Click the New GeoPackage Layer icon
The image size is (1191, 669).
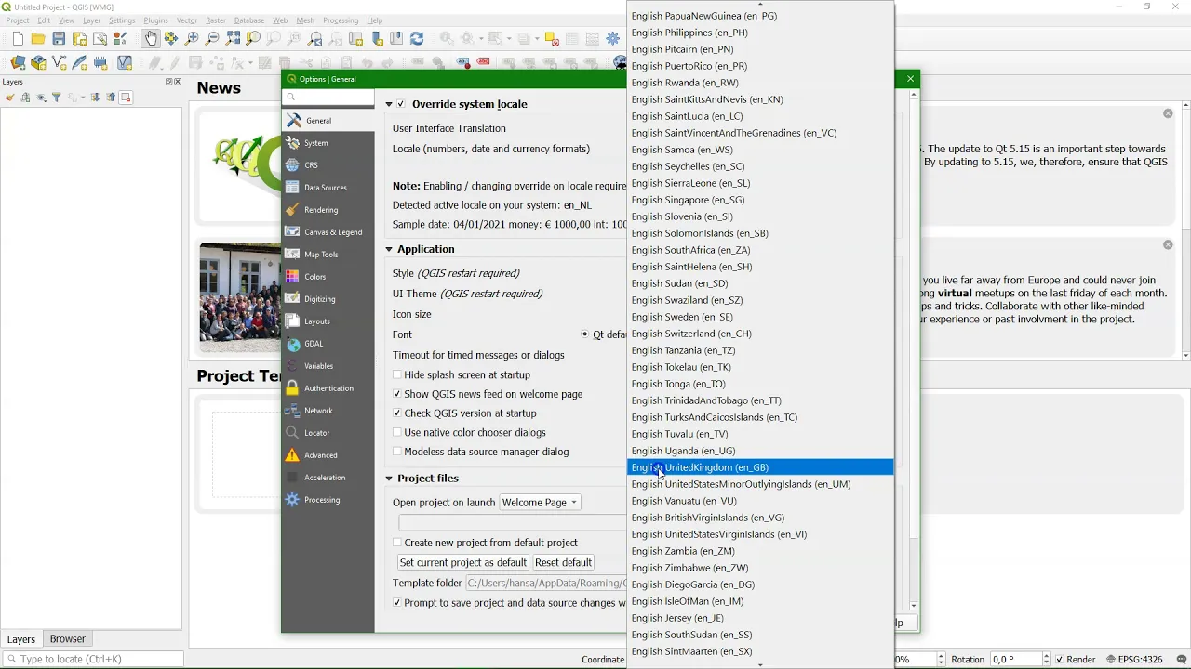coord(38,63)
